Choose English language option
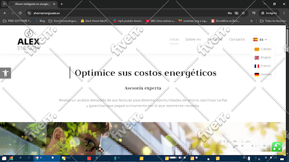 tap(263, 58)
